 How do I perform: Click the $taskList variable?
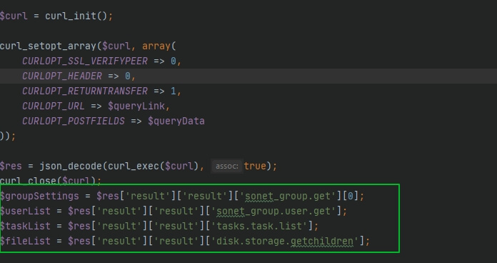(25, 226)
